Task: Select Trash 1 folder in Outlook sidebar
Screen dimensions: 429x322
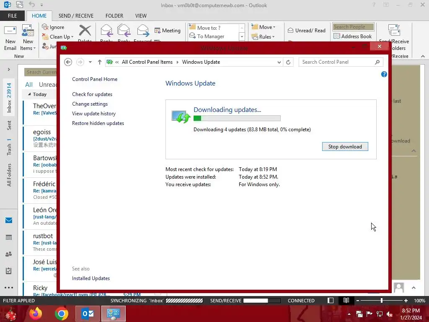Action: coord(9,147)
